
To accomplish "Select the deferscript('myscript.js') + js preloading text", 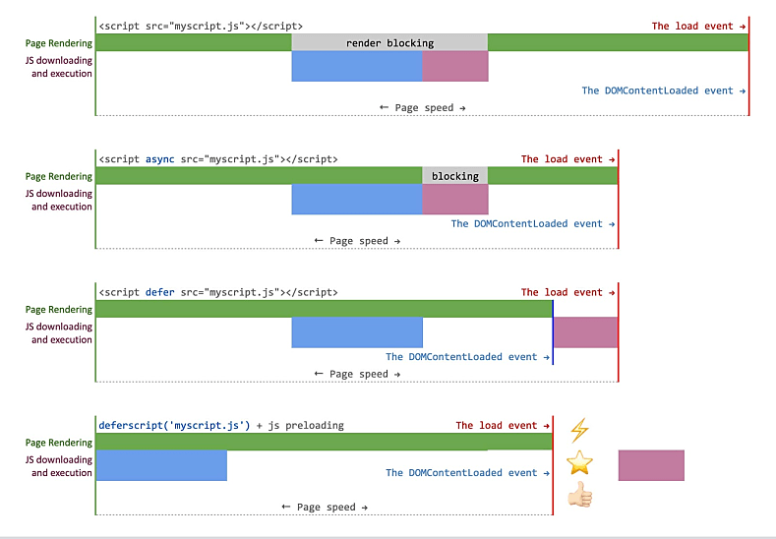I will (221, 425).
